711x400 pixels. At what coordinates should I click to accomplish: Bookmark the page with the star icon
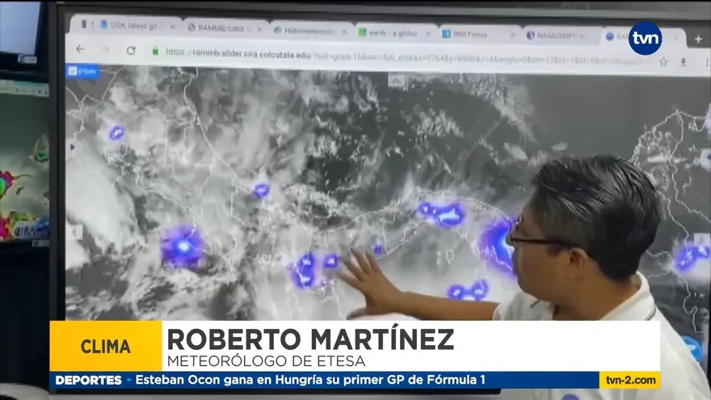(x=663, y=61)
